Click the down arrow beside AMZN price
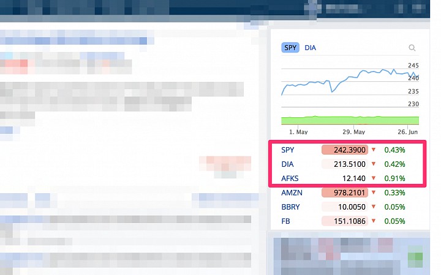 coord(374,193)
